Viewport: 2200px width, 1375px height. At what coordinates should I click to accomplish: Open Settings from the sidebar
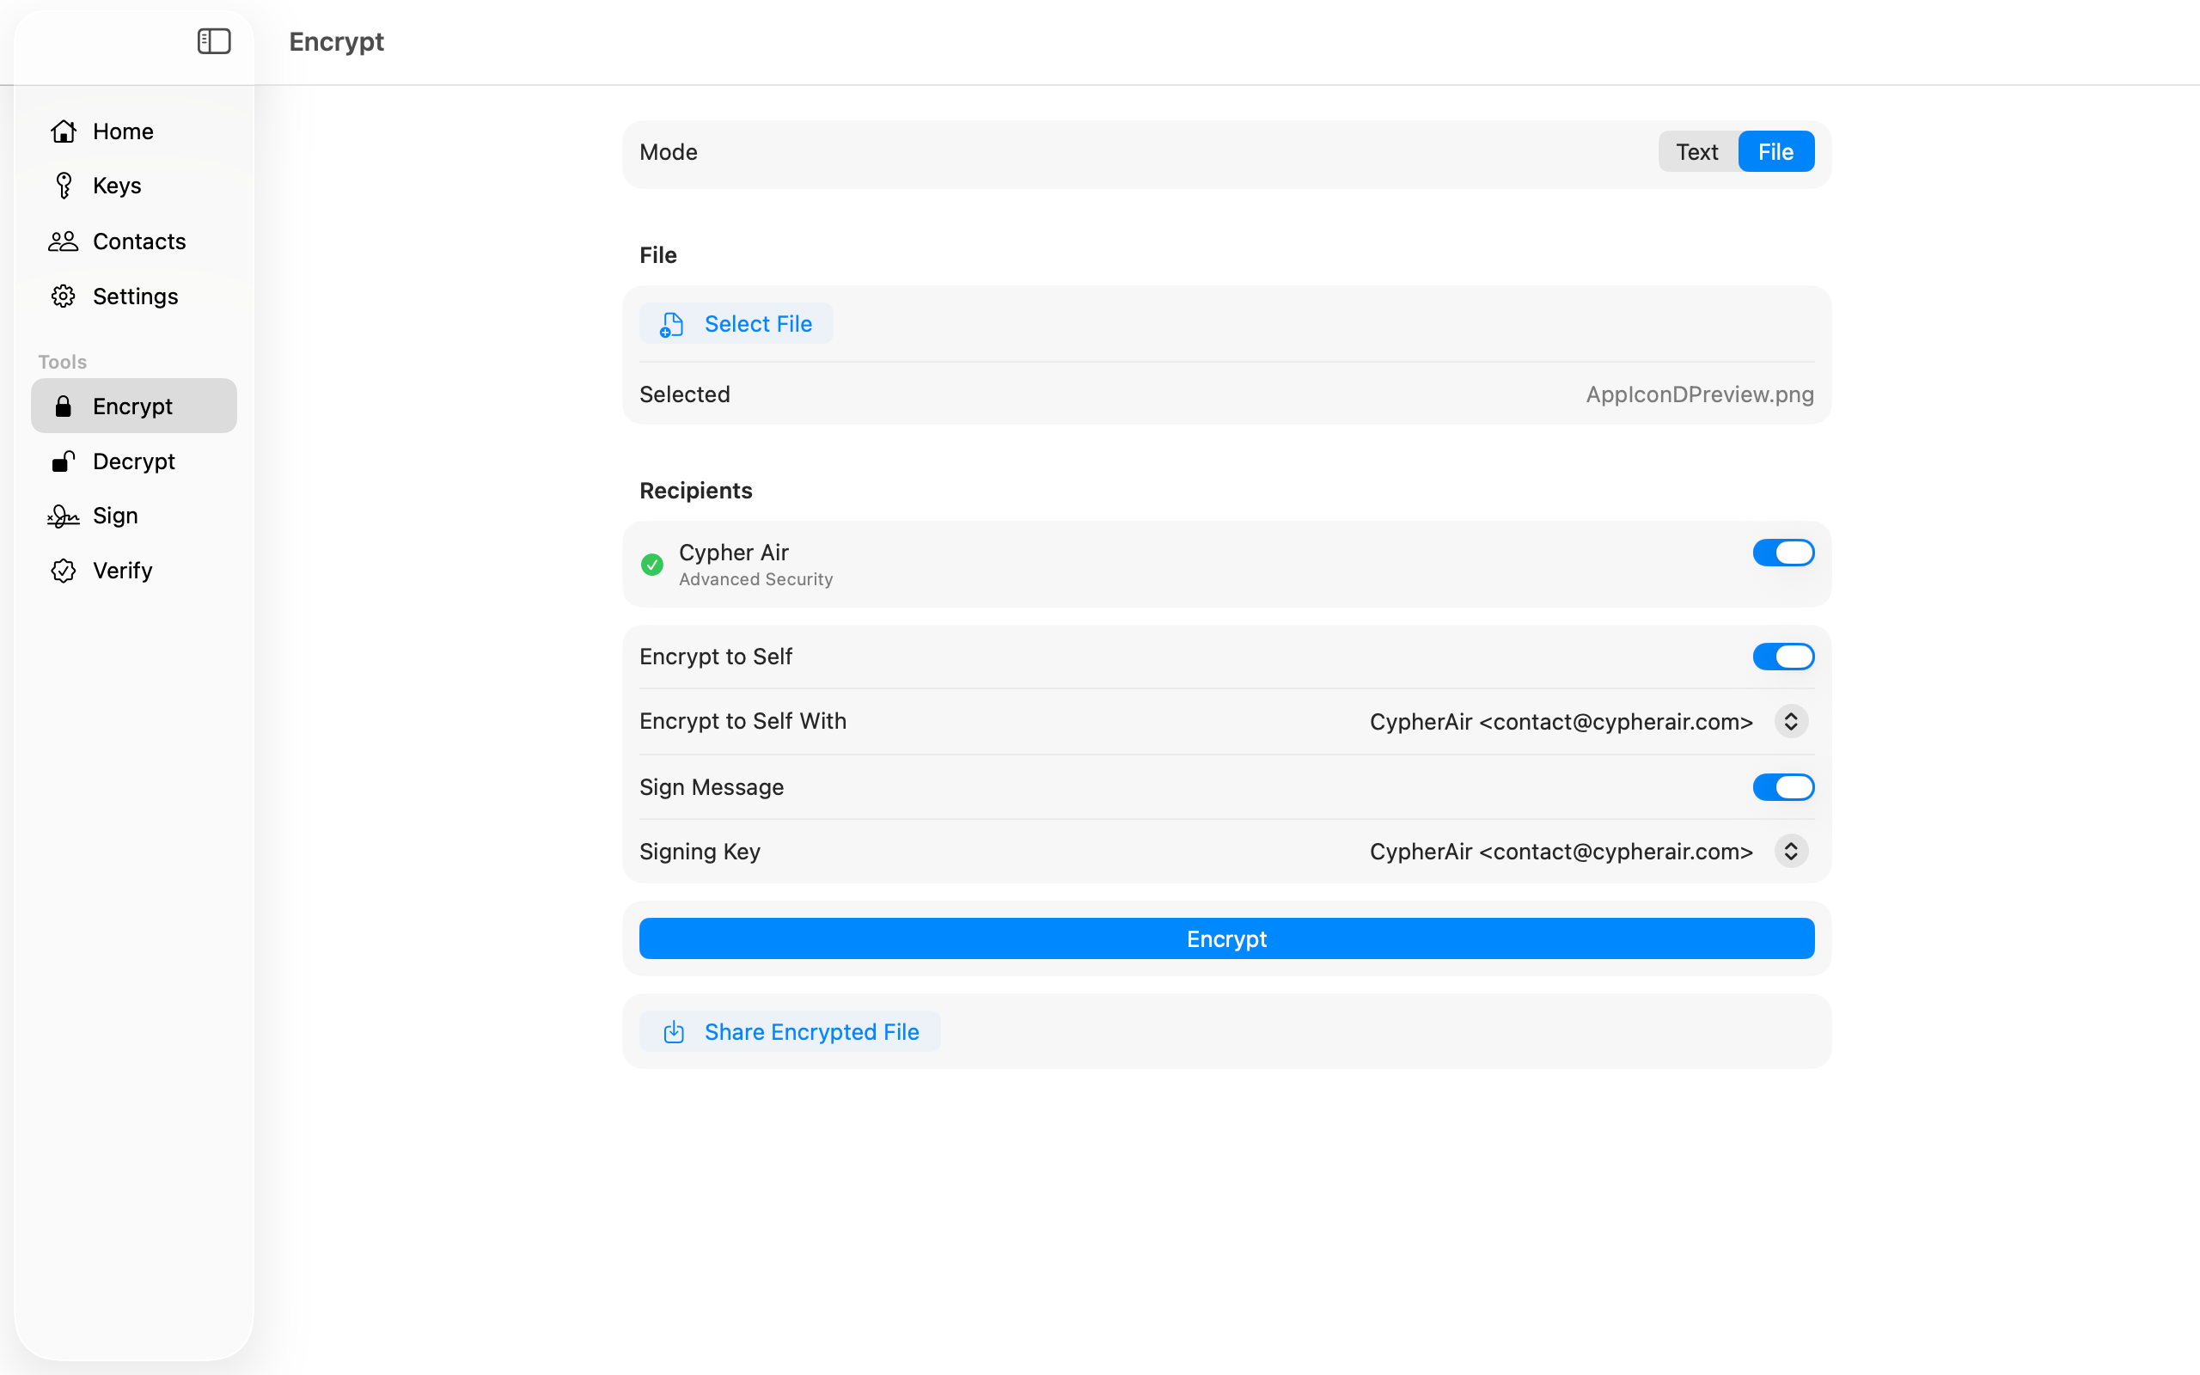(136, 296)
